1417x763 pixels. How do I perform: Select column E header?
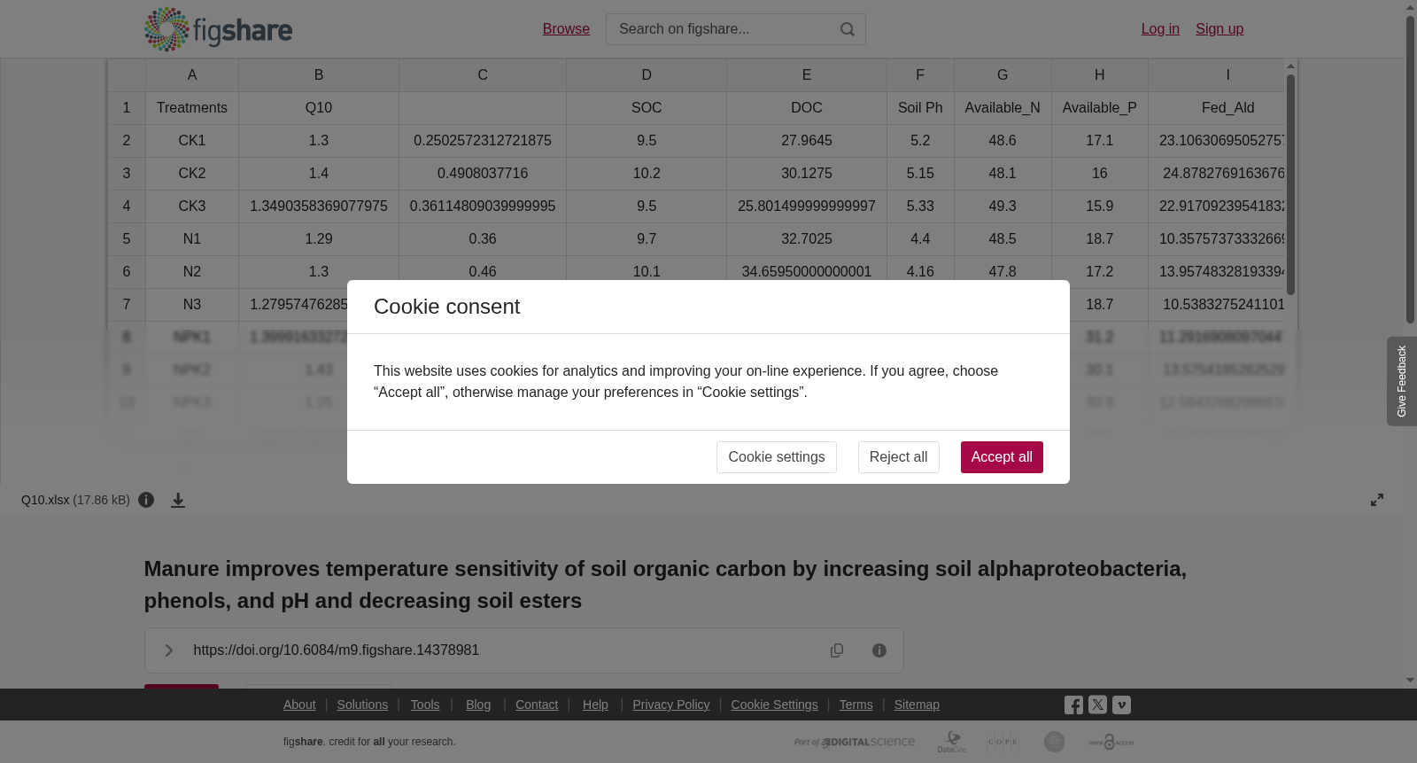(x=807, y=75)
